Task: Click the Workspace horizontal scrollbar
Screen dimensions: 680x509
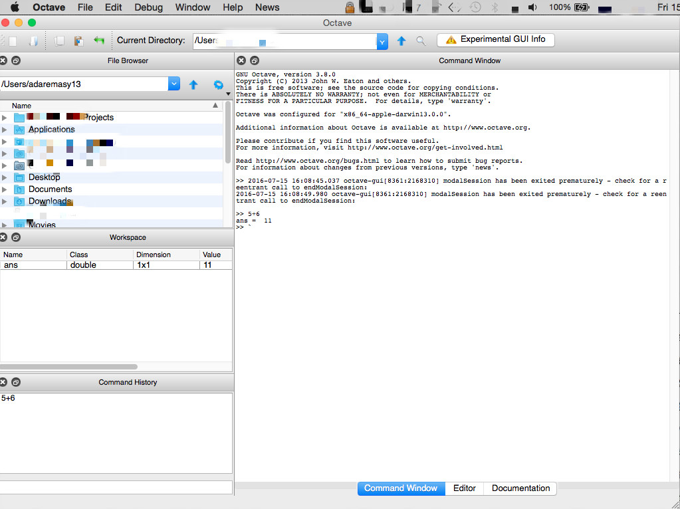Action: pos(68,367)
